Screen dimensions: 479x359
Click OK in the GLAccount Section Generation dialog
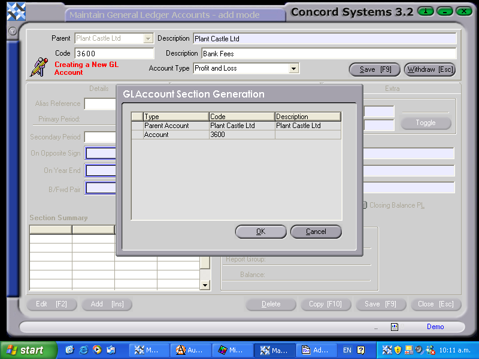pyautogui.click(x=260, y=232)
